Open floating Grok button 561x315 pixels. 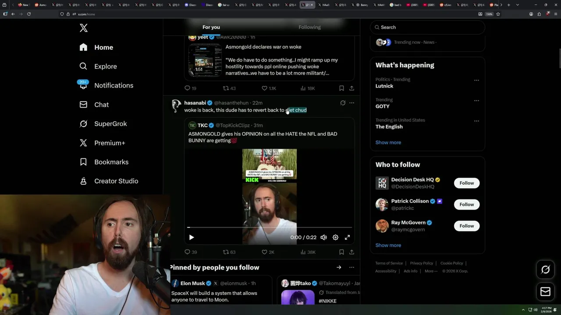[546, 270]
